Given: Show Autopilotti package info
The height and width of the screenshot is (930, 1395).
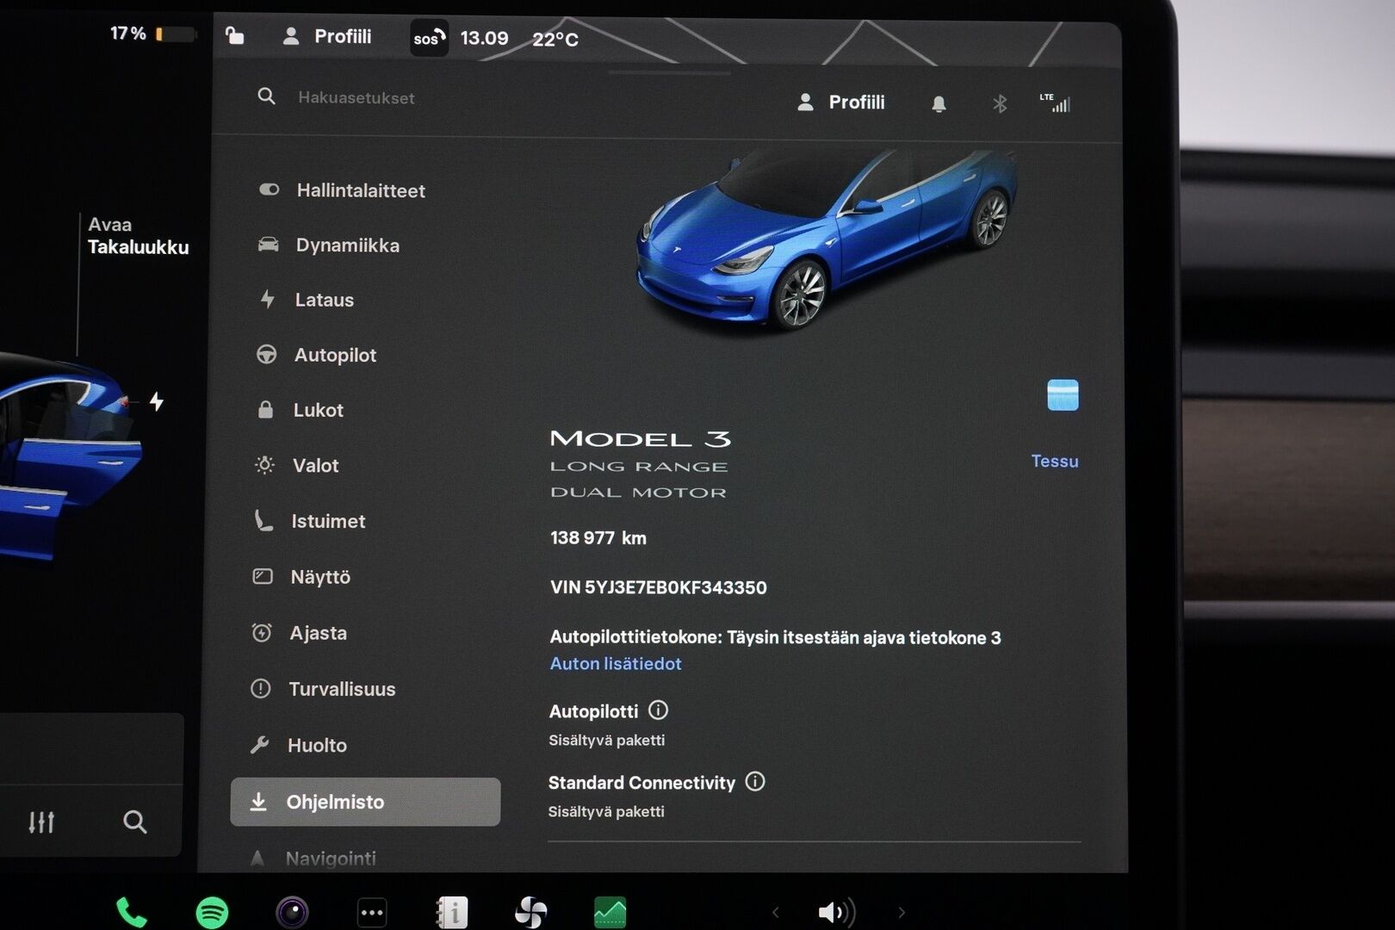Looking at the screenshot, I should 658,710.
